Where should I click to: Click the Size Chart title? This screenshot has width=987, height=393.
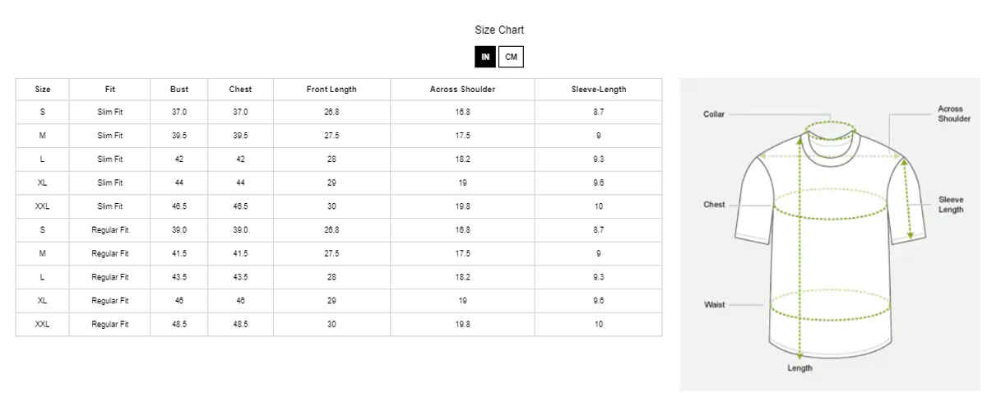499,30
